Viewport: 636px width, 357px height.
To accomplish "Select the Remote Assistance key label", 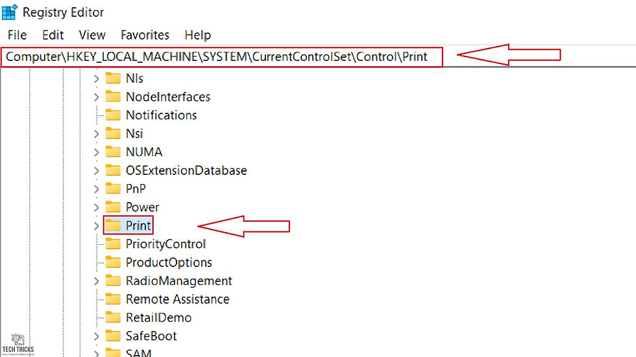I will [177, 299].
